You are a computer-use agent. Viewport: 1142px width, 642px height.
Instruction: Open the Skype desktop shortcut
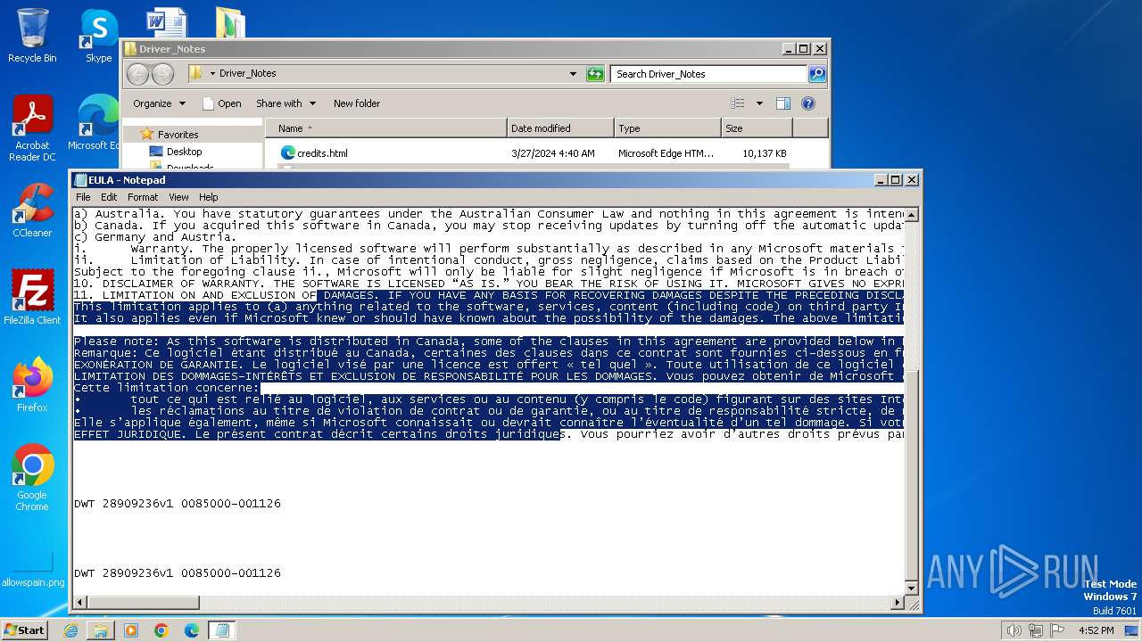pyautogui.click(x=98, y=36)
